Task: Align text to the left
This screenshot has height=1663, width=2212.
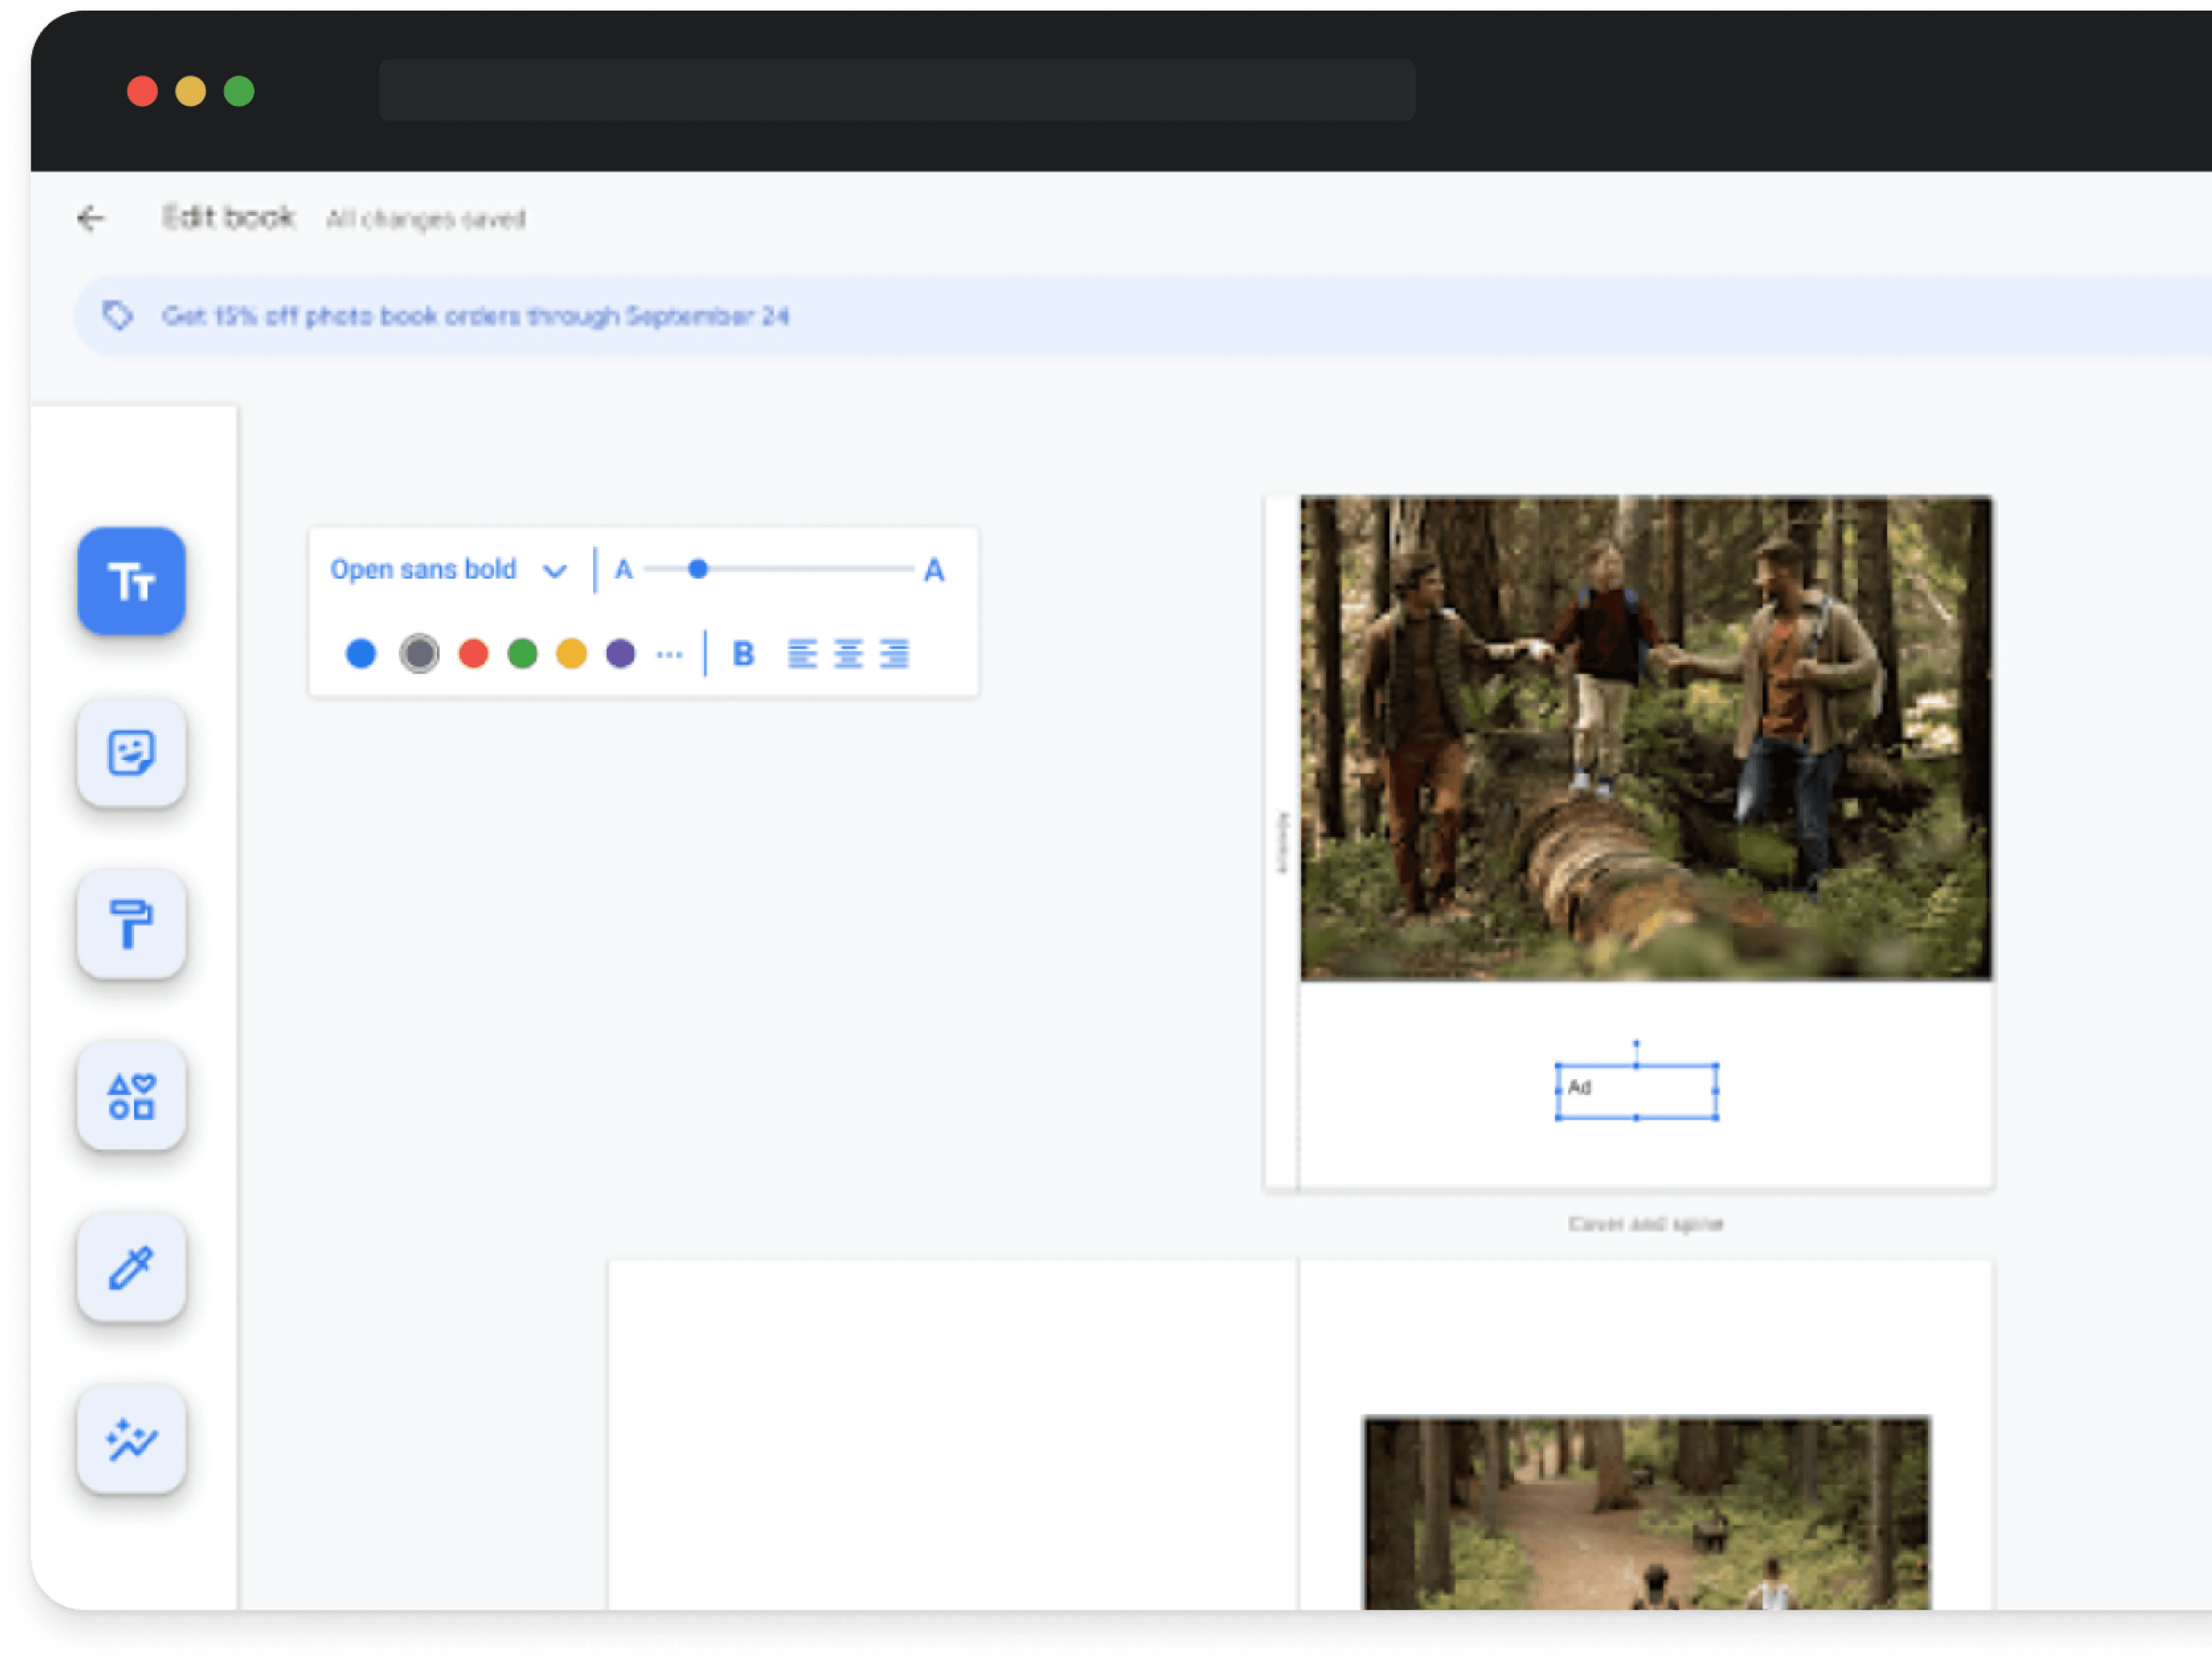Action: click(x=802, y=654)
